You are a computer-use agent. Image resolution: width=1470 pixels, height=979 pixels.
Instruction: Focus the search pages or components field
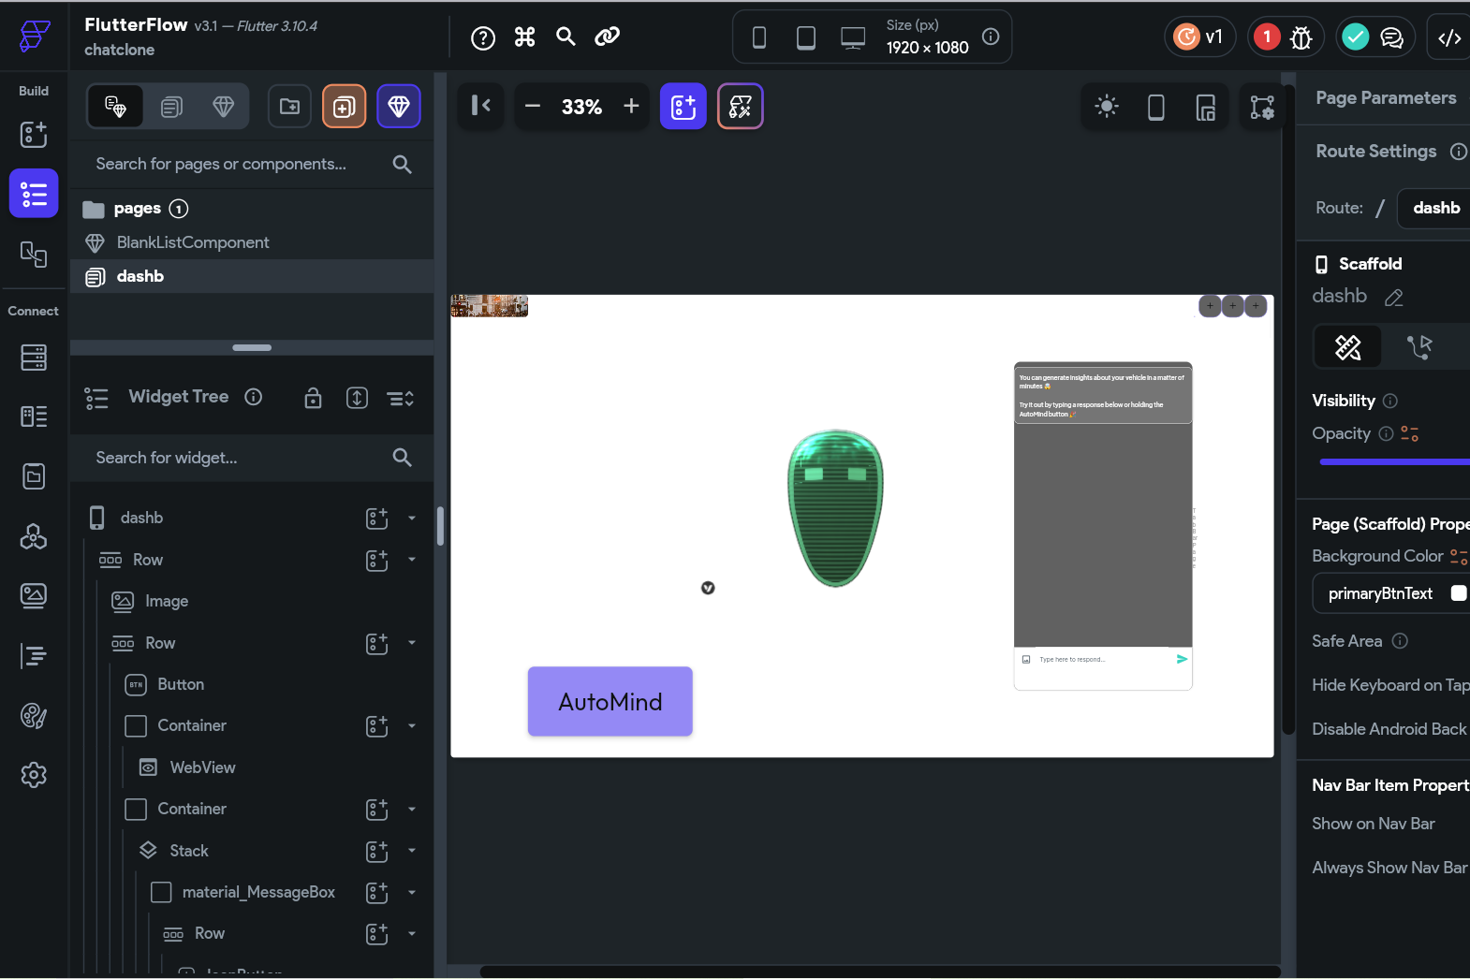pyautogui.click(x=252, y=164)
